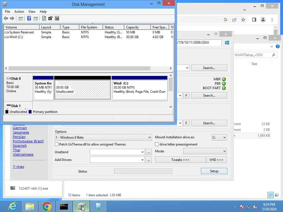The height and width of the screenshot is (212, 283).
Task: Click the magnifier in Explorer's search box
Action: 273,55
